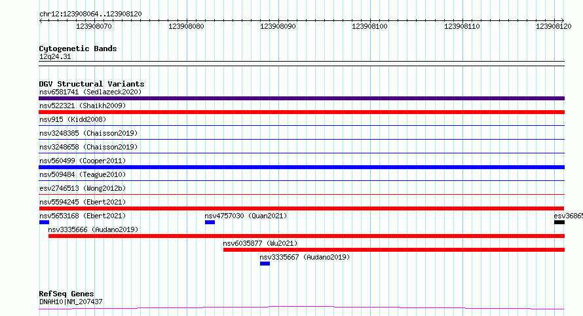Click the magenta DNAH10 gene track line
This screenshot has height=316, width=583.
pos(301,308)
